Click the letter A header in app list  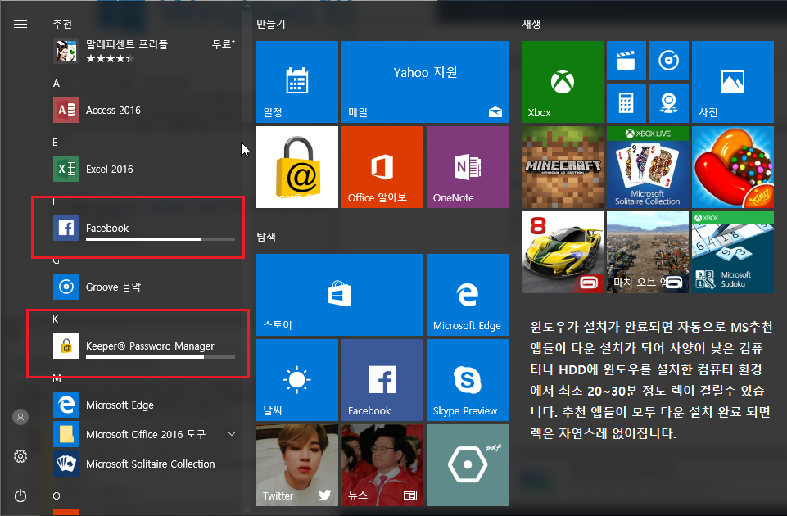[57, 84]
